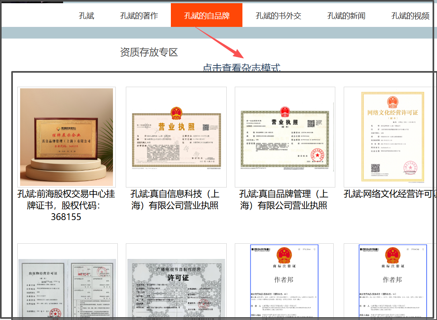Go to 孔斌的新闻 tab

click(346, 16)
